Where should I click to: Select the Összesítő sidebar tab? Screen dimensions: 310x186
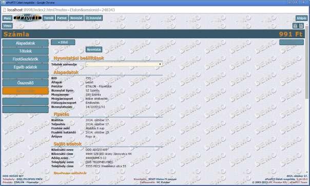pyautogui.click(x=25, y=83)
